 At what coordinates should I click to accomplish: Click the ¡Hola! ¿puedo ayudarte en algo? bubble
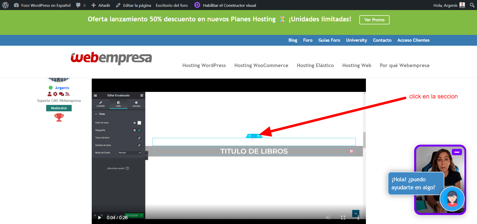416,183
